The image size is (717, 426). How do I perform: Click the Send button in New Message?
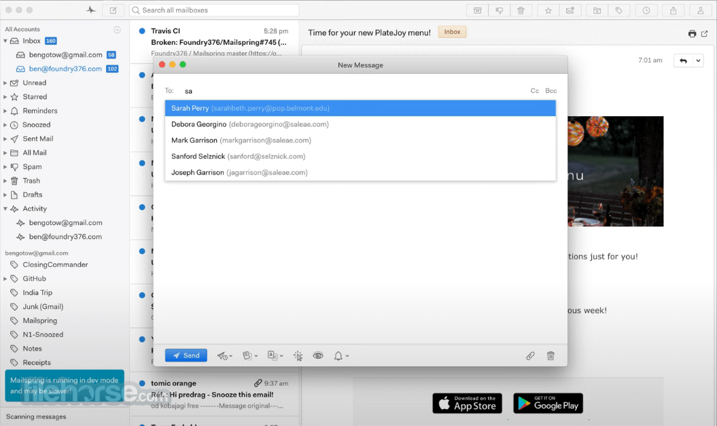point(186,355)
